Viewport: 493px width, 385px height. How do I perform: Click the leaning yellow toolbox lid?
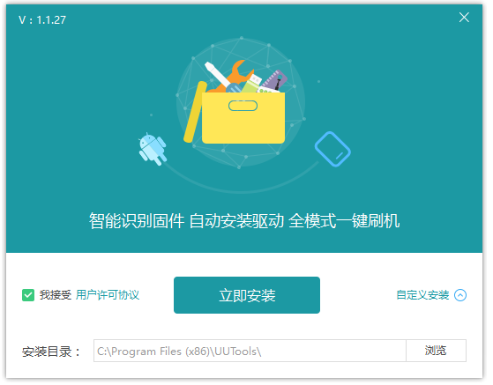(195, 112)
